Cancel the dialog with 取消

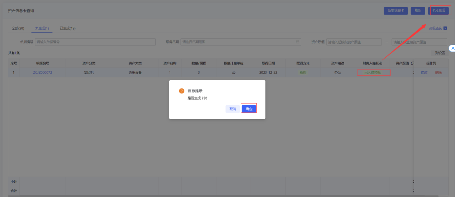pos(233,109)
